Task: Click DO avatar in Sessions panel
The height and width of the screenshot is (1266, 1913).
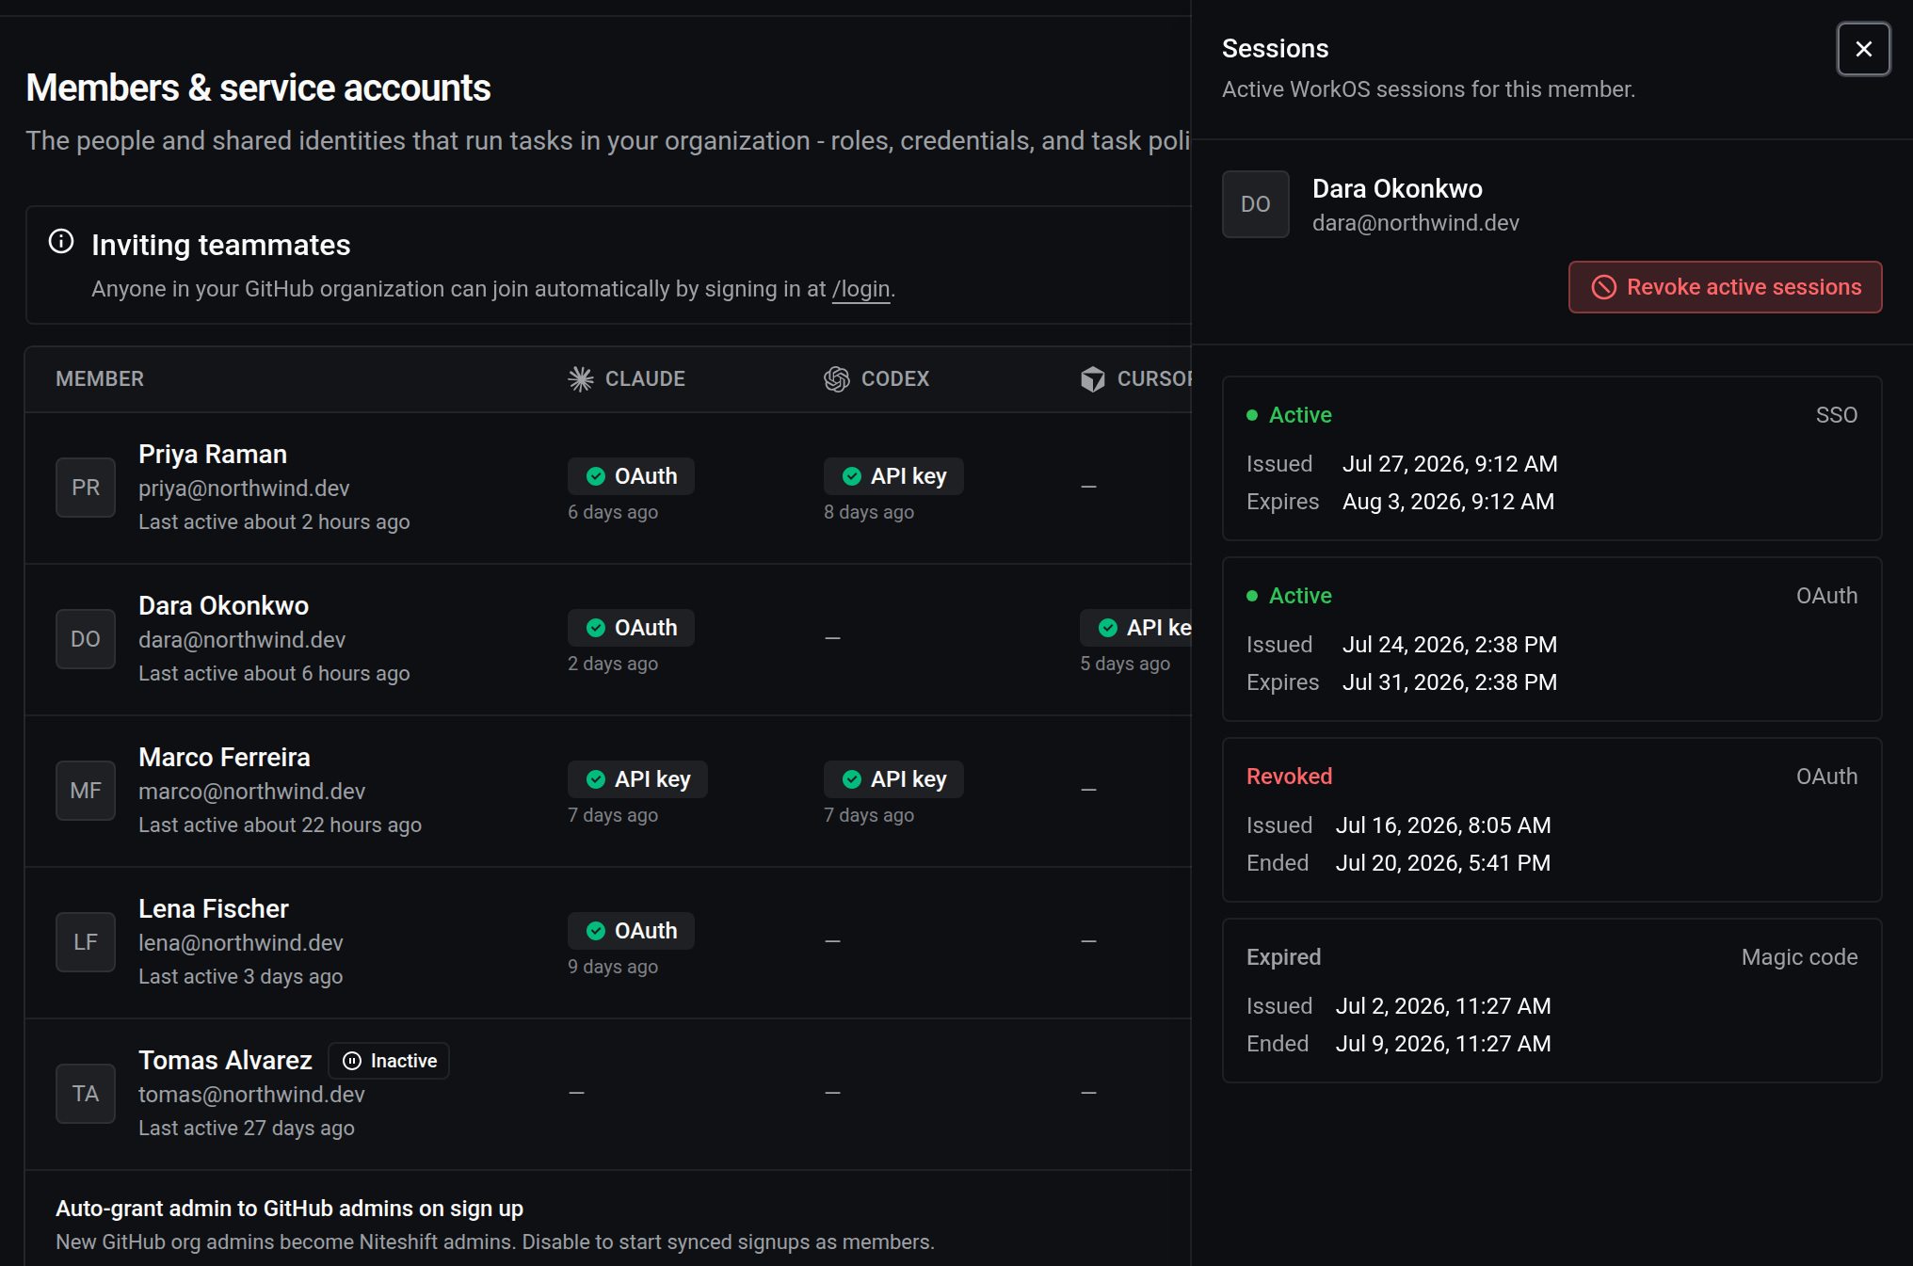Action: click(1256, 204)
